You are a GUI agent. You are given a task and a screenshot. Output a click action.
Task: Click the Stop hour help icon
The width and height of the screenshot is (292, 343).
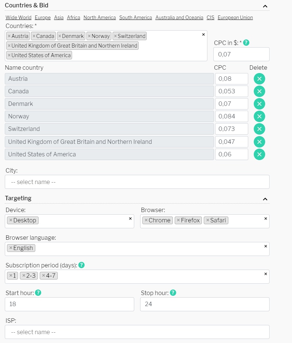pos(173,293)
